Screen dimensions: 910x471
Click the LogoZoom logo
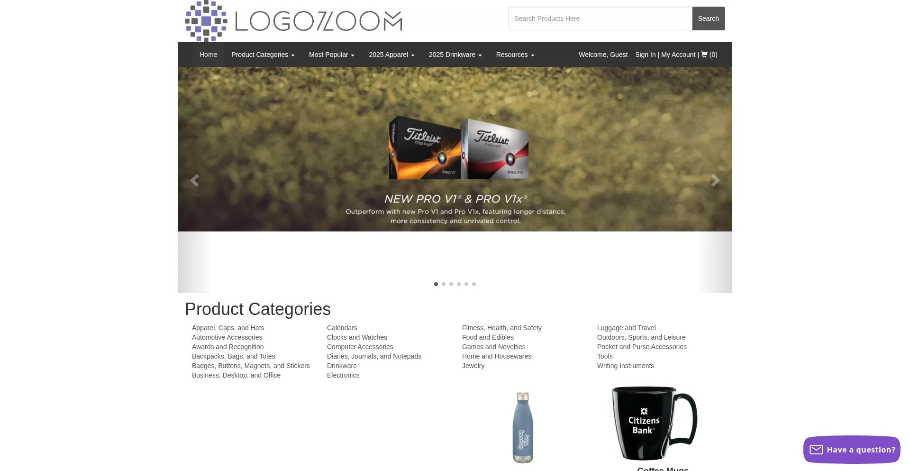coord(293,21)
